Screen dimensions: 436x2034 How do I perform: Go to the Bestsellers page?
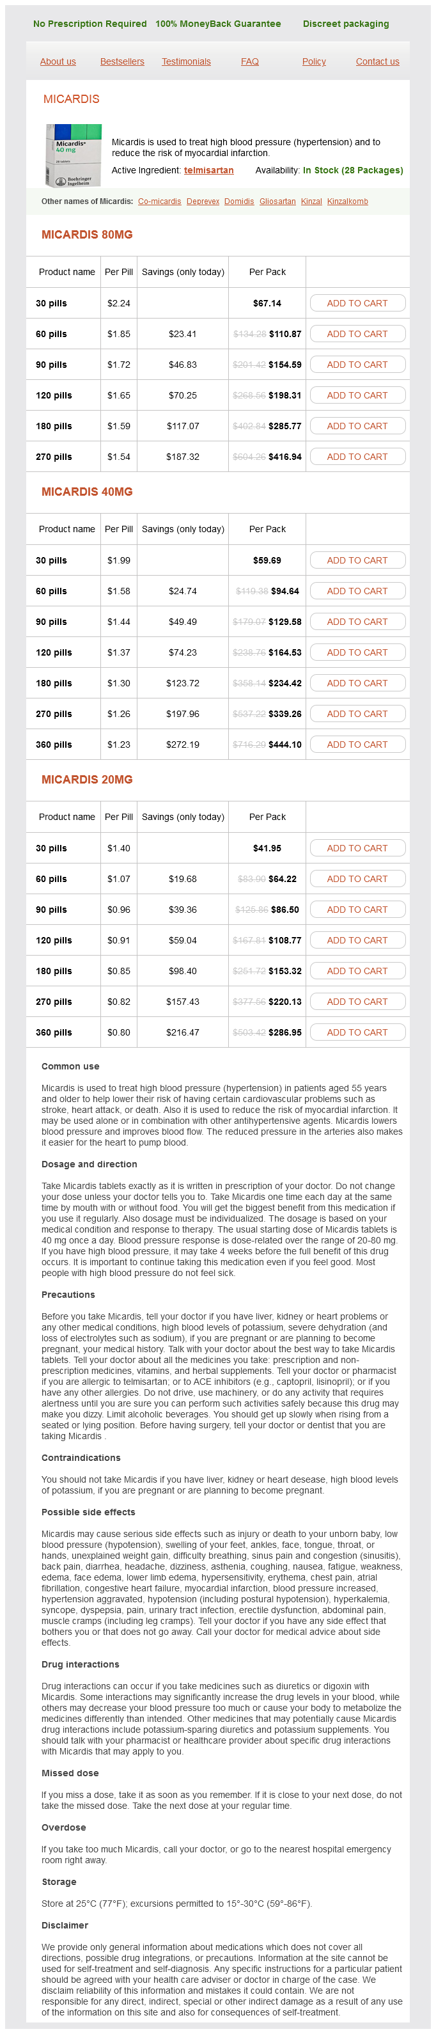point(121,61)
